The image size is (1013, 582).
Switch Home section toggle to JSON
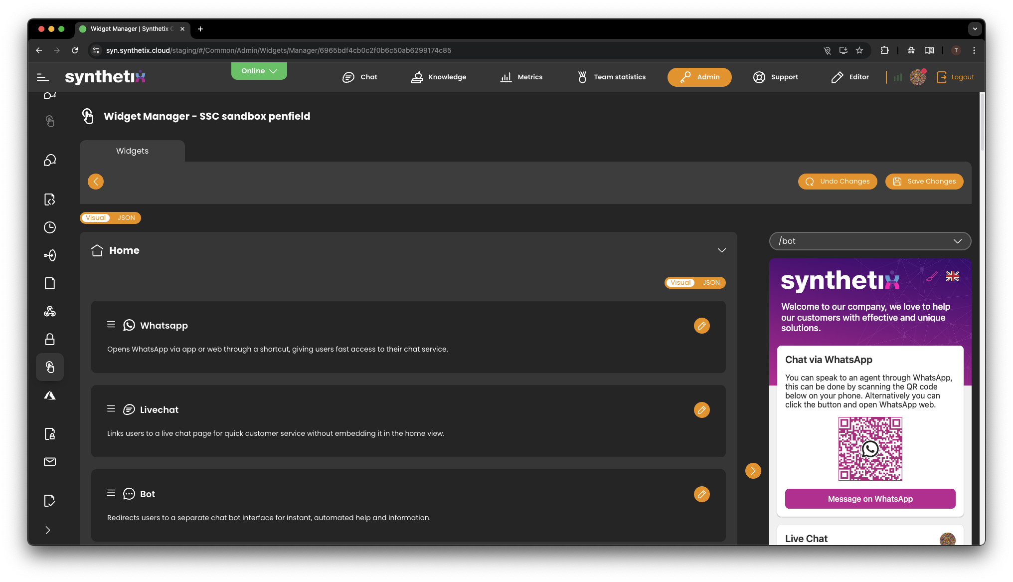point(711,283)
